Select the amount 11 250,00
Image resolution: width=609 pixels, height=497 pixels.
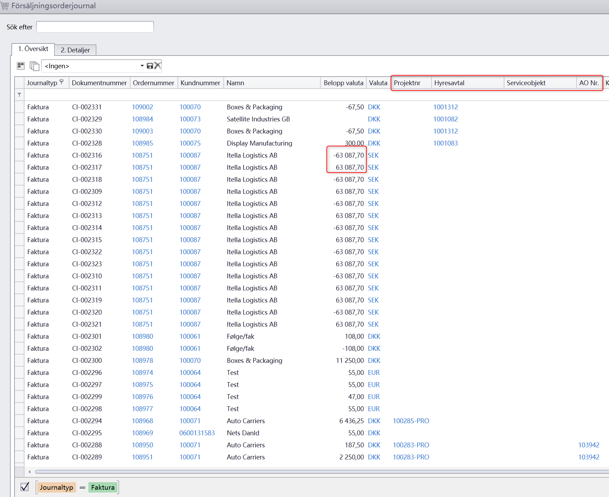click(x=350, y=360)
